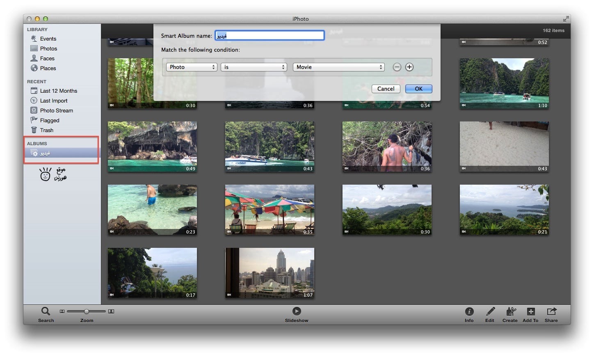Click the Smart Album name field

click(x=270, y=36)
